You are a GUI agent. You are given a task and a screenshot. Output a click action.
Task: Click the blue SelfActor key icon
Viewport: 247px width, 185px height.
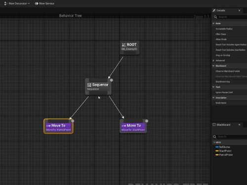point(217,147)
